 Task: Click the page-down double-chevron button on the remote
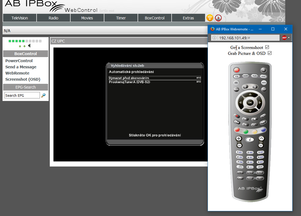[x=245, y=87]
